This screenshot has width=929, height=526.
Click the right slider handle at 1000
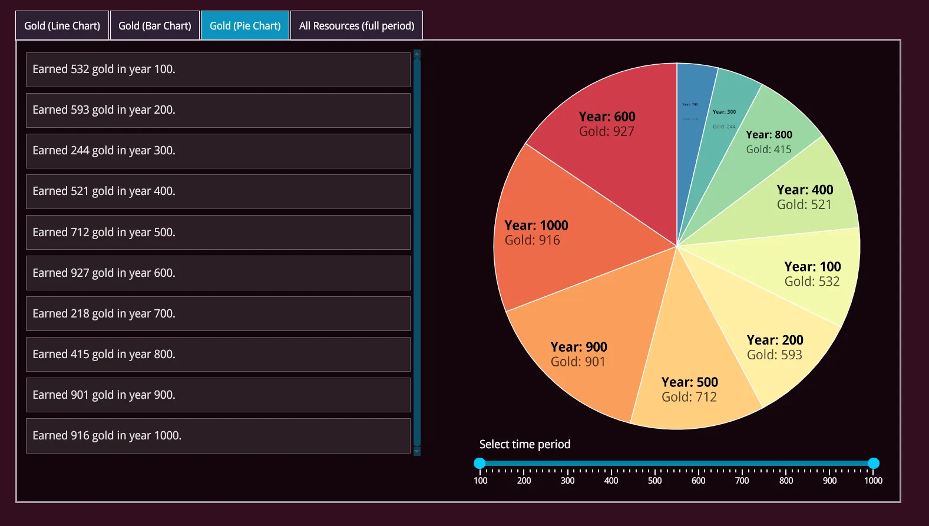click(874, 464)
